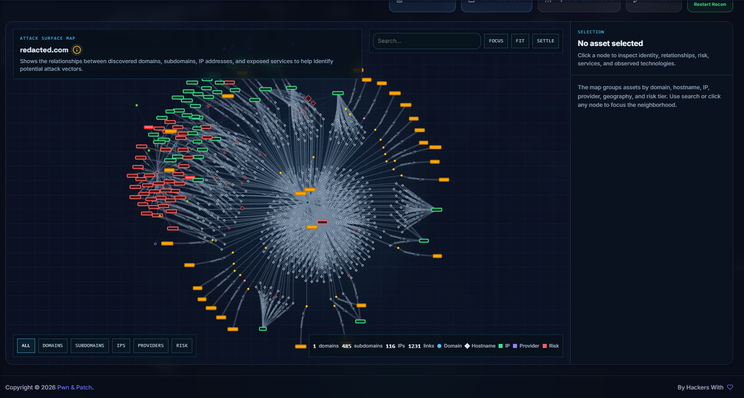Select the red risk node near graph center

tap(322, 222)
